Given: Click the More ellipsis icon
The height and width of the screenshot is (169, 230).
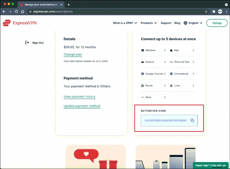Looking at the screenshot, I should coord(142,97).
